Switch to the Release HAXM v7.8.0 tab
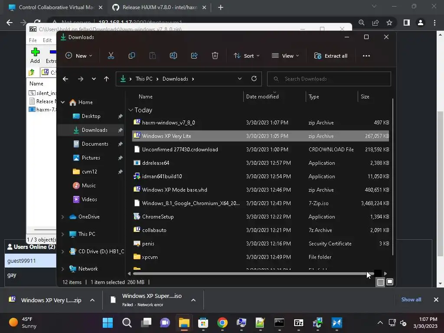This screenshot has width=444, height=333. coord(159,7)
